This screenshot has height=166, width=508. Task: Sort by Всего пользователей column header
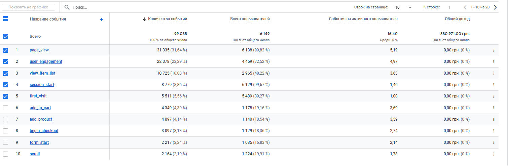[x=250, y=19]
